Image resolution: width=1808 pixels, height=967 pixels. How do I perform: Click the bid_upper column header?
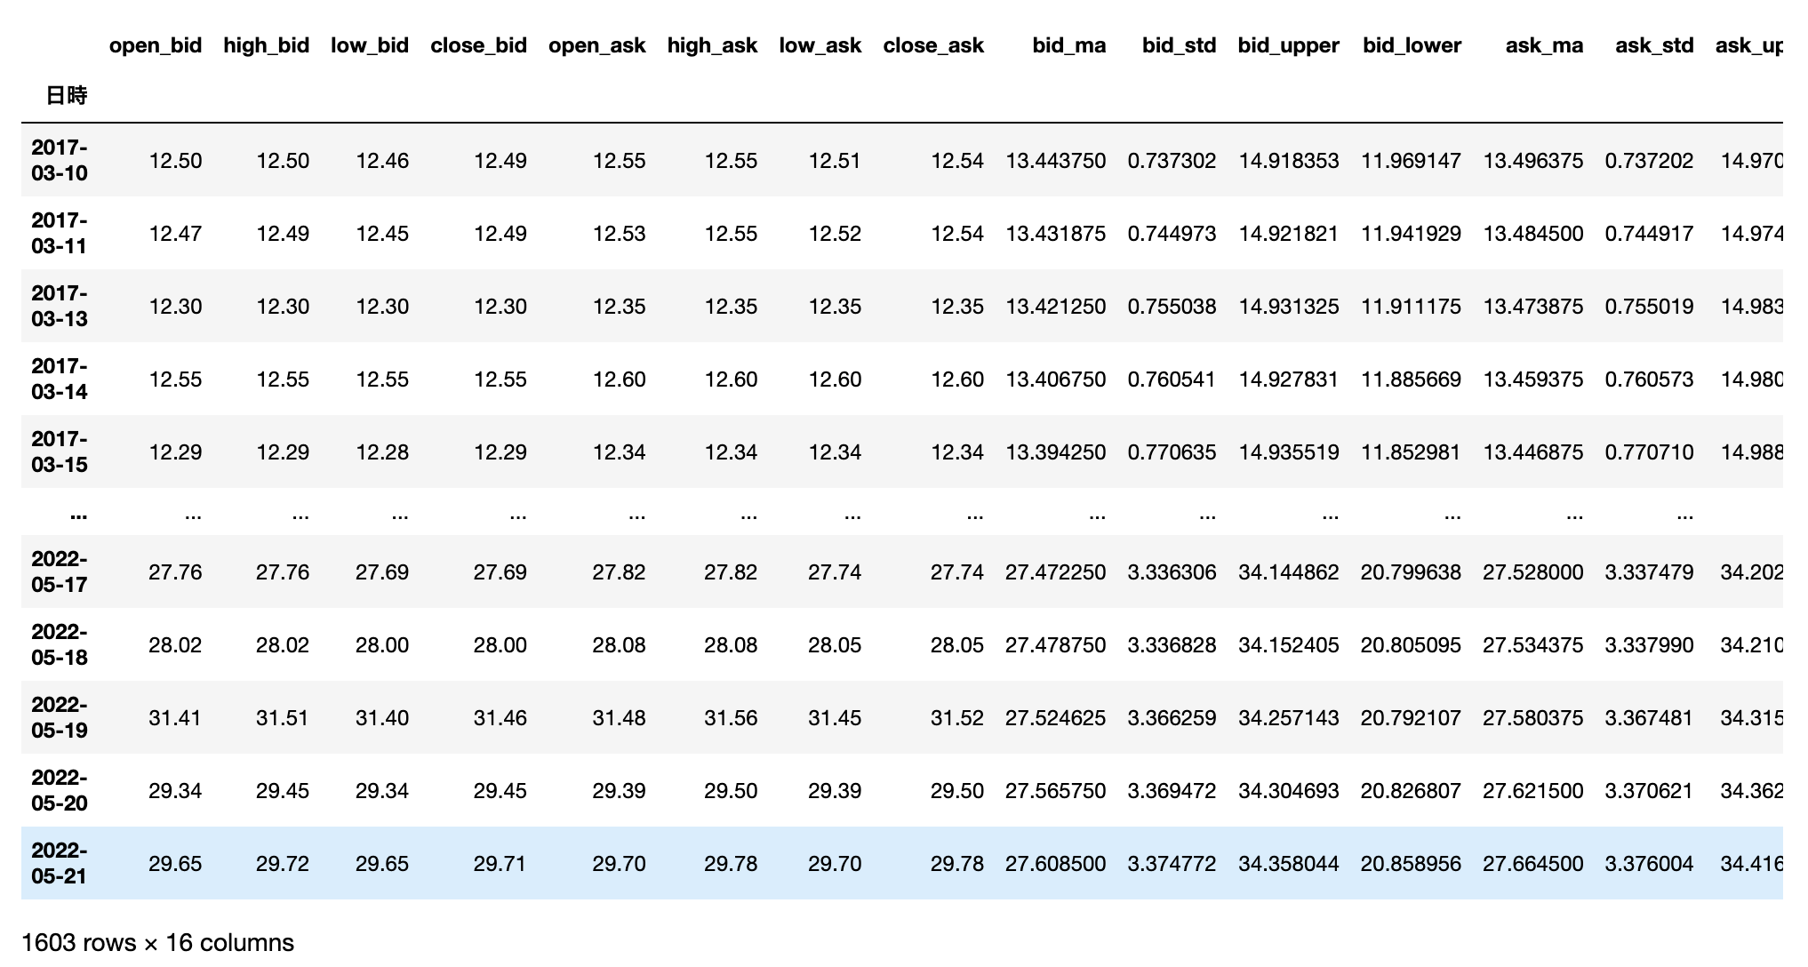[x=1288, y=45]
